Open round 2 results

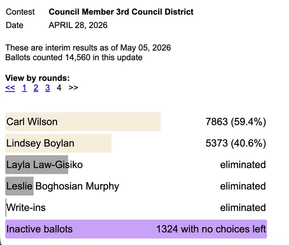click(x=36, y=88)
